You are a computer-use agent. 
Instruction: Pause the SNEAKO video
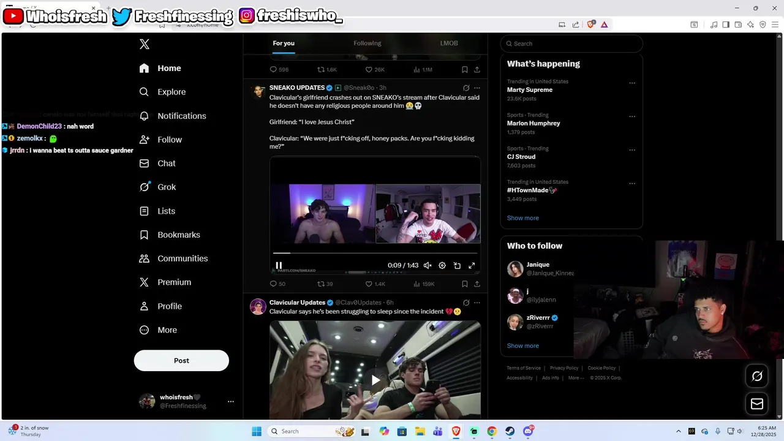[279, 265]
